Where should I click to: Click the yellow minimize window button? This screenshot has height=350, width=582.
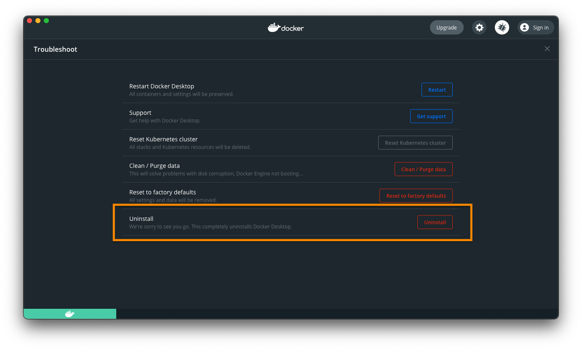pyautogui.click(x=38, y=21)
